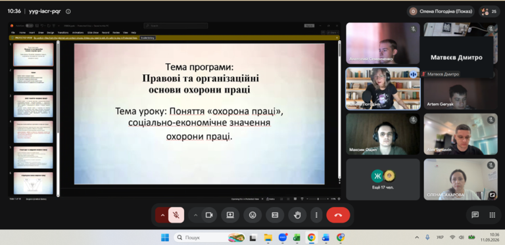Open the Home ribbon tab
505x245 pixels.
click(x=22, y=32)
